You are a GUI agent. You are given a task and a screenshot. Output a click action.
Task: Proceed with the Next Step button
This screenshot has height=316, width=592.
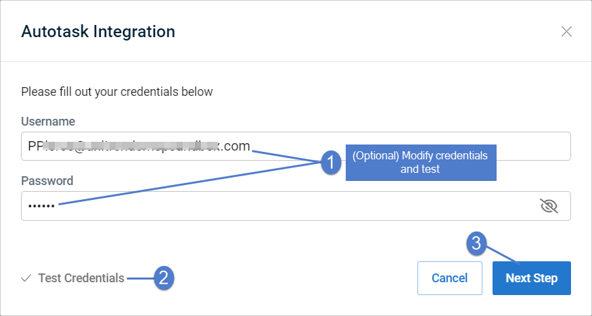point(532,278)
